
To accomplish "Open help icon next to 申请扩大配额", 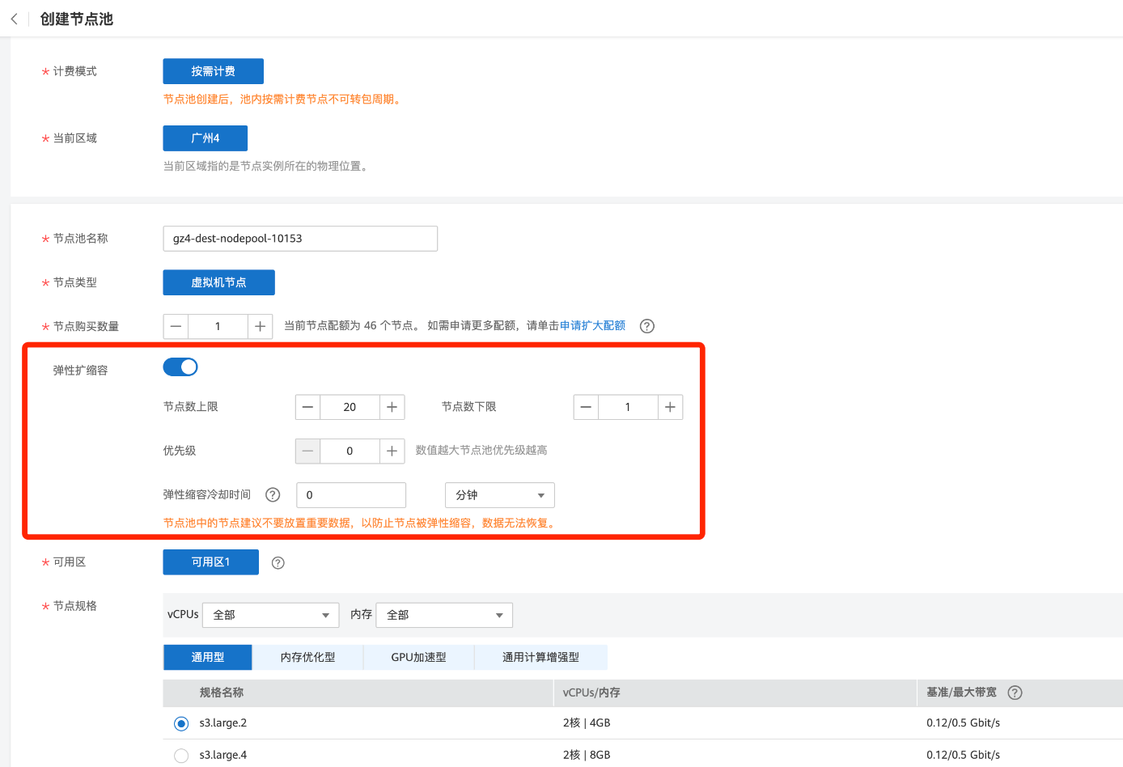I will (x=647, y=326).
